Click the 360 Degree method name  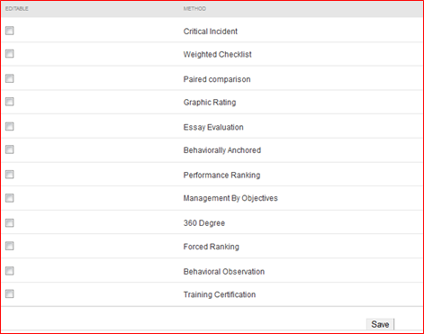point(204,223)
